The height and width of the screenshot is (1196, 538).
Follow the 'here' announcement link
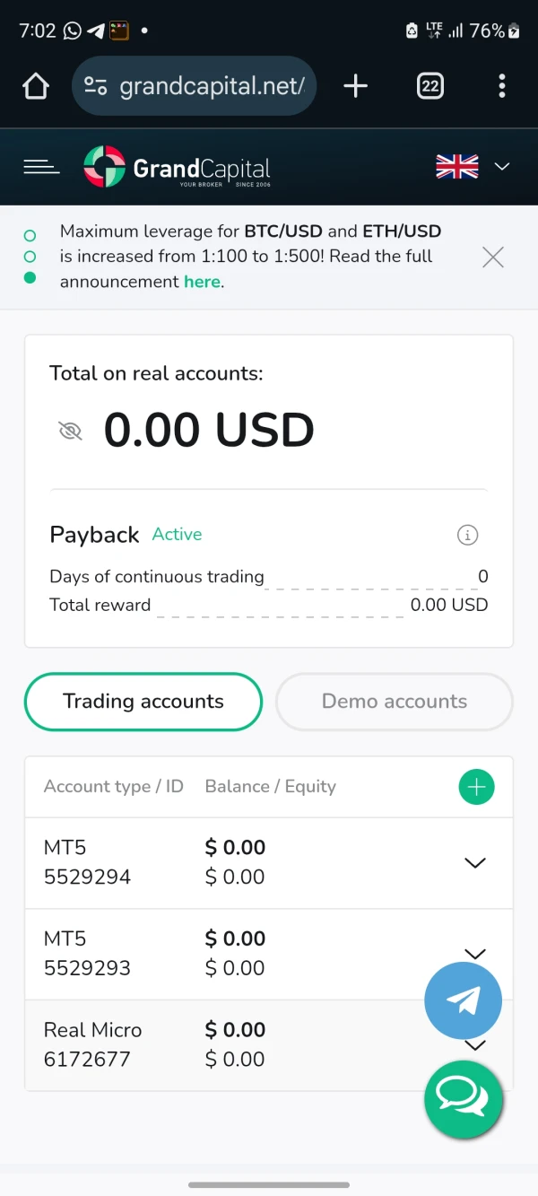pyautogui.click(x=202, y=282)
